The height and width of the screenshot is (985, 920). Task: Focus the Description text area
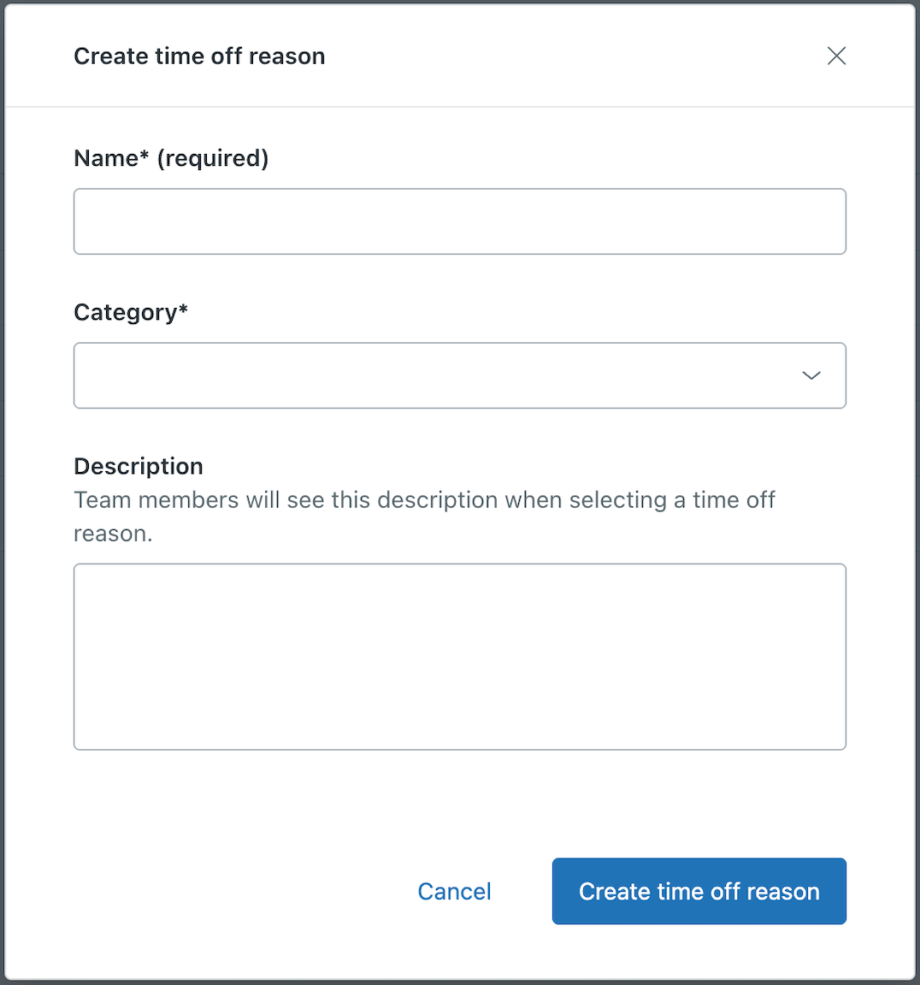(459, 656)
